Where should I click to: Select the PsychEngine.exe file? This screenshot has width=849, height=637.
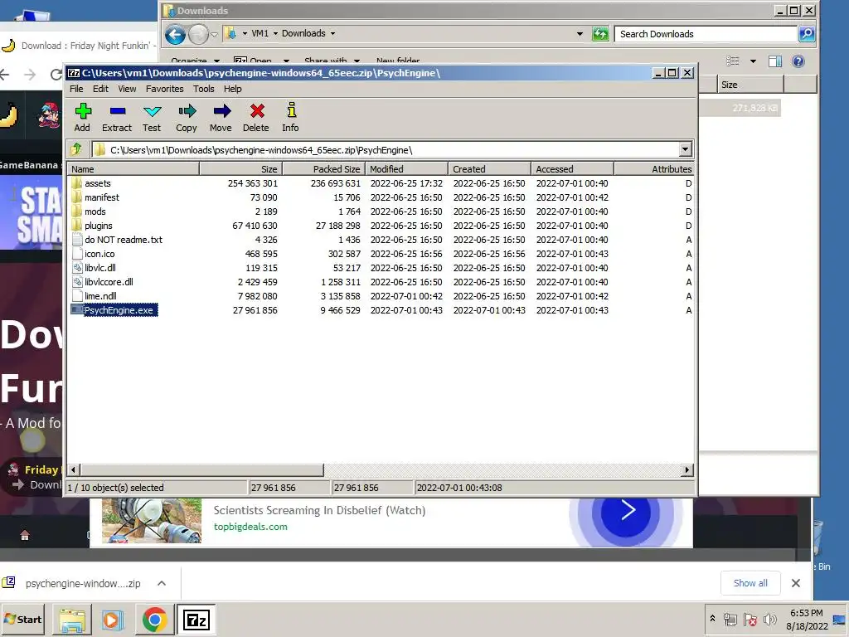(x=114, y=310)
